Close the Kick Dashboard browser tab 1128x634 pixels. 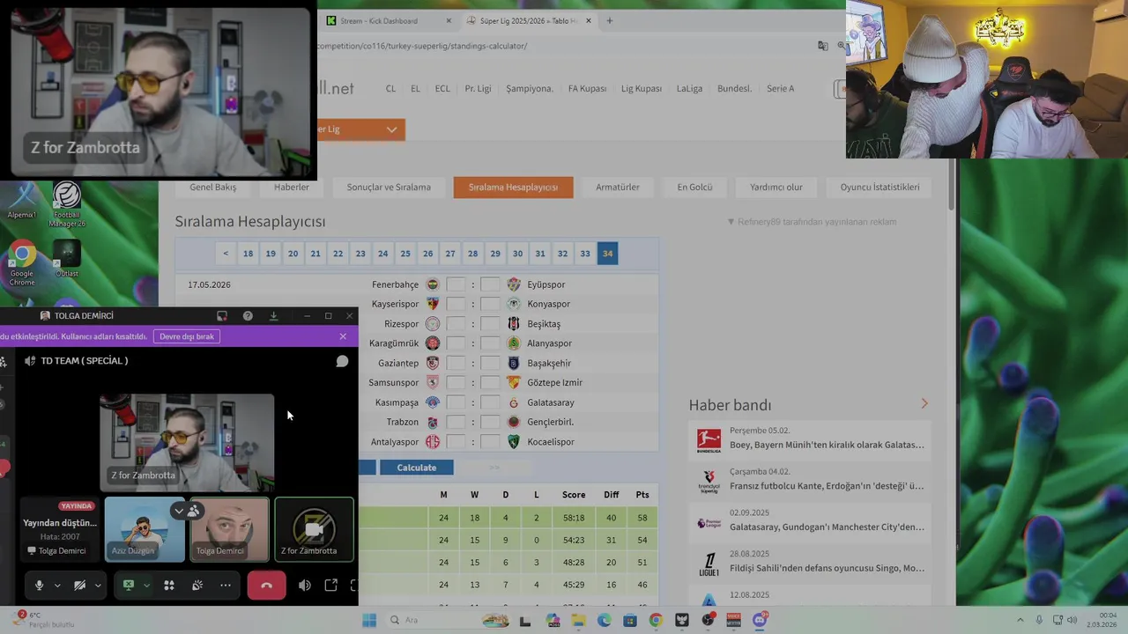[x=449, y=20]
